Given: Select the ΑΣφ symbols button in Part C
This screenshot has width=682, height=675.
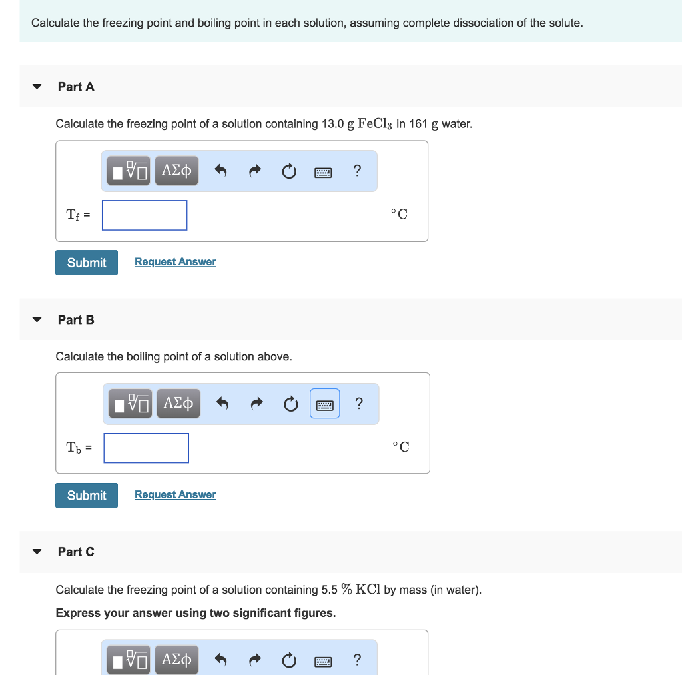Looking at the screenshot, I should click(x=176, y=660).
